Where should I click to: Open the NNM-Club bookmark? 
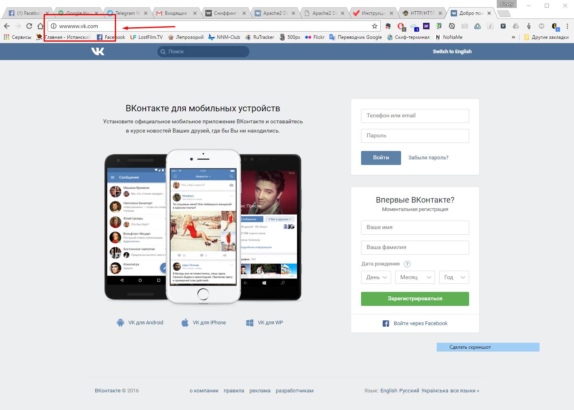pos(225,37)
